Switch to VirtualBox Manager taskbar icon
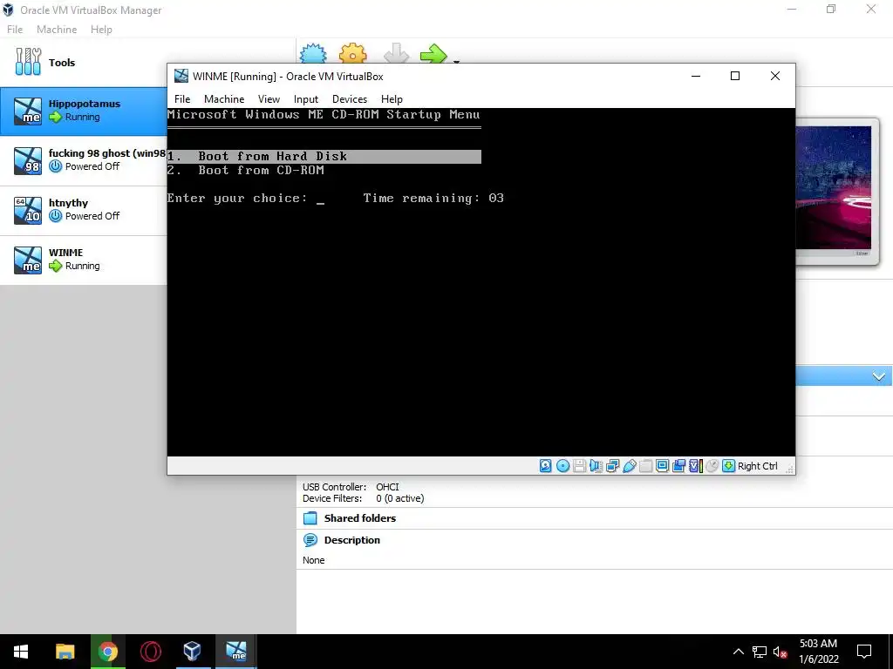Screen dimensions: 893x669 (x=193, y=652)
